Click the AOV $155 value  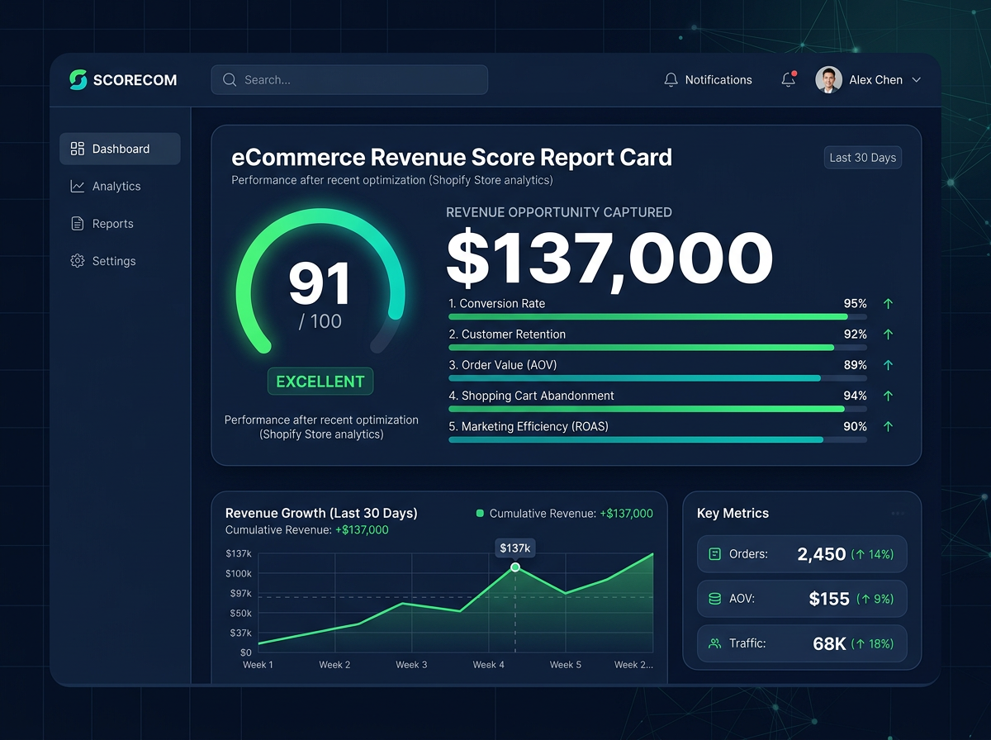(829, 599)
